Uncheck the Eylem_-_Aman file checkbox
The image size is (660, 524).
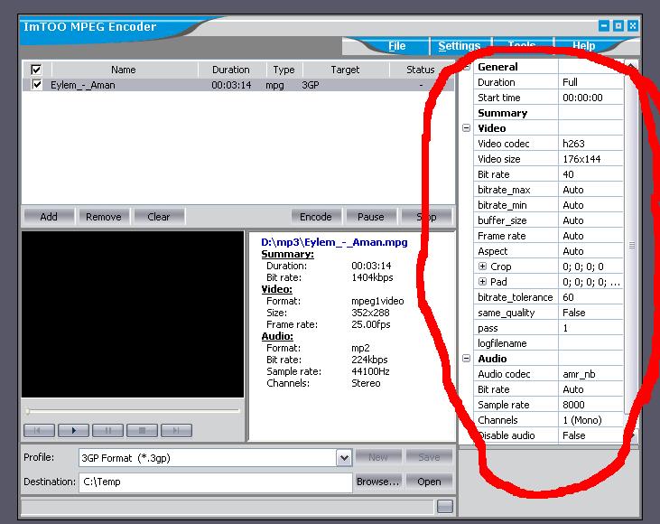point(37,85)
